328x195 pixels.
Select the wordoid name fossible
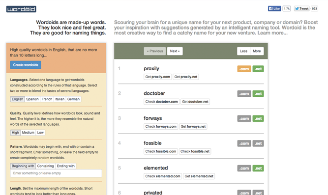(152, 143)
